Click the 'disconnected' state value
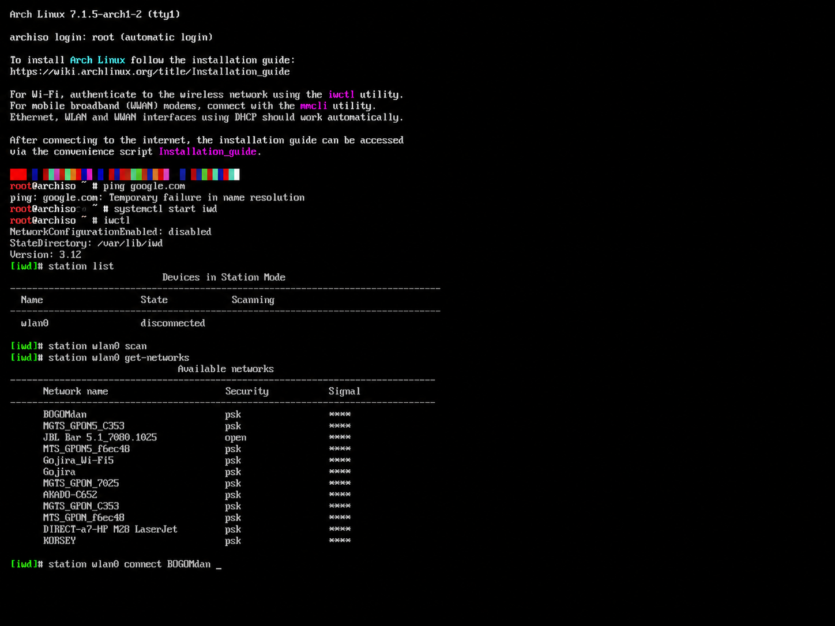Screen dimensions: 835x626 (x=173, y=323)
